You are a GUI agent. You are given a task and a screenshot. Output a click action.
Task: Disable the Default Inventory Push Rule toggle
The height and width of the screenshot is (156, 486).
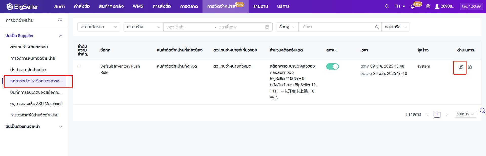332,66
